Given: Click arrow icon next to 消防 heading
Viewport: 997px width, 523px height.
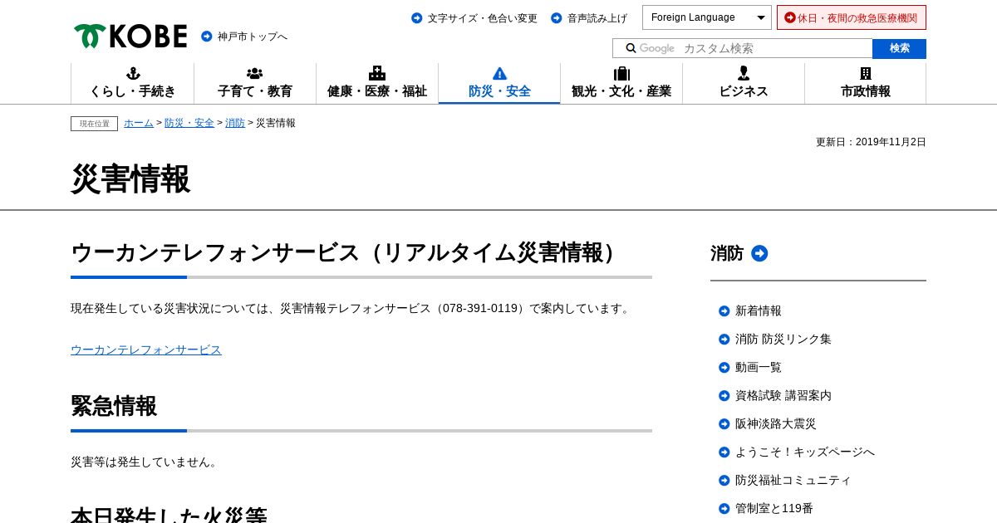Looking at the screenshot, I should (x=759, y=253).
